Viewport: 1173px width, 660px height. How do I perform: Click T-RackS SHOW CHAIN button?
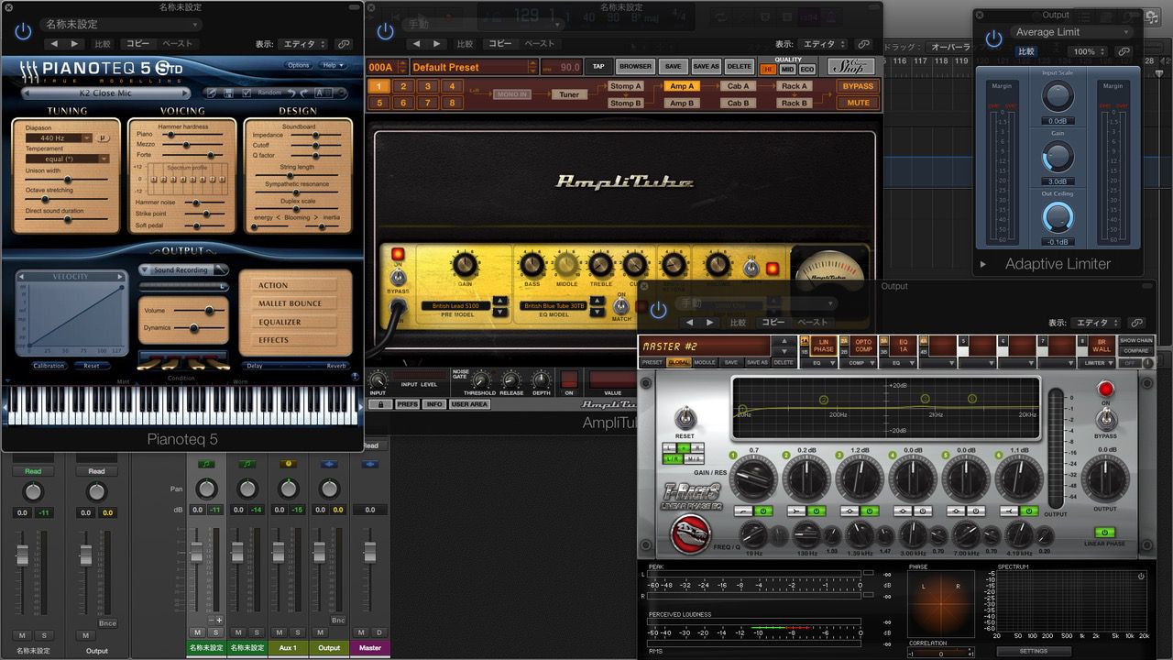tap(1135, 340)
